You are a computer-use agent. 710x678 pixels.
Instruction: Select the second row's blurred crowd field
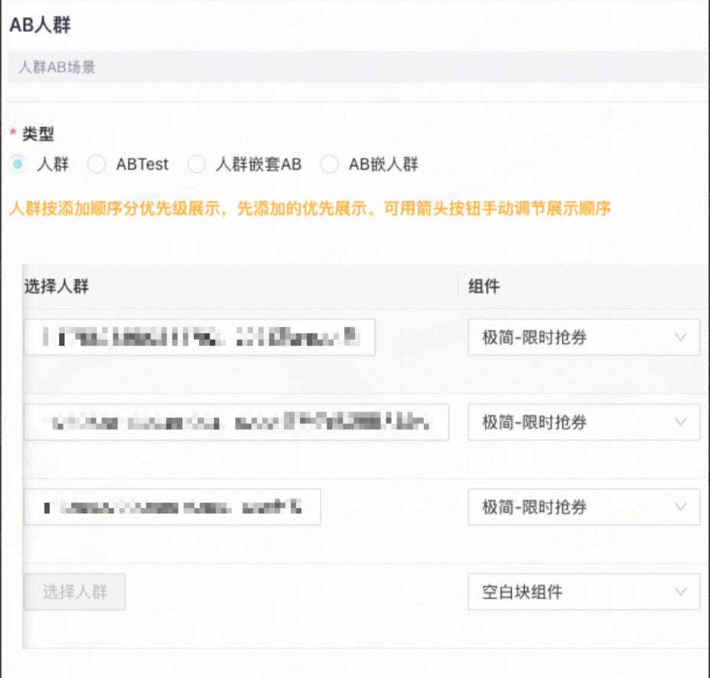click(236, 422)
